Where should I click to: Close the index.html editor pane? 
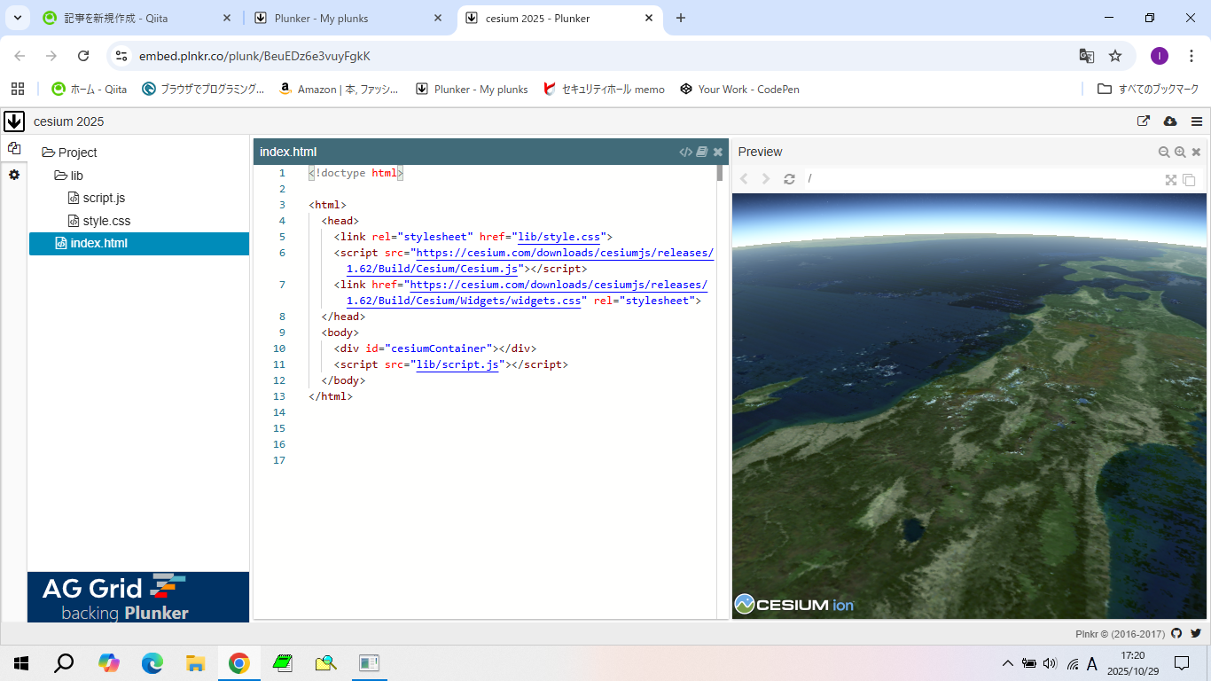click(718, 153)
